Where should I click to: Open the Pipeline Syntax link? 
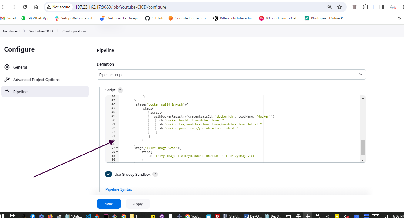tap(119, 189)
